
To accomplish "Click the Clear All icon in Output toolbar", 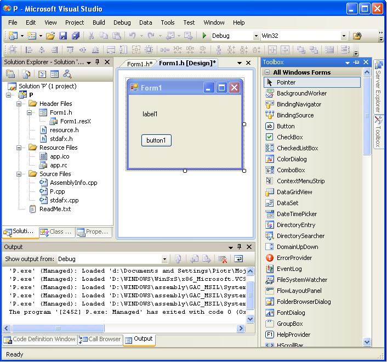I will pyautogui.click(x=223, y=259).
